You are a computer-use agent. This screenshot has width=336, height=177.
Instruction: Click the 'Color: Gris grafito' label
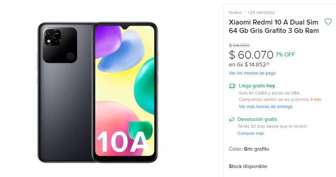(x=249, y=149)
